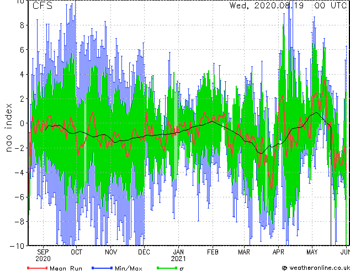Screen dimensions: 350x271
Task: Click the MAY axis label
Action: point(312,252)
